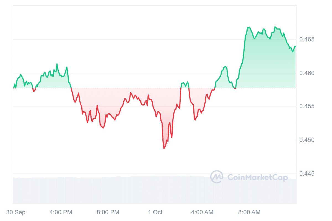
Task: Click the CoinMarketCap watermark text
Action: (x=258, y=177)
